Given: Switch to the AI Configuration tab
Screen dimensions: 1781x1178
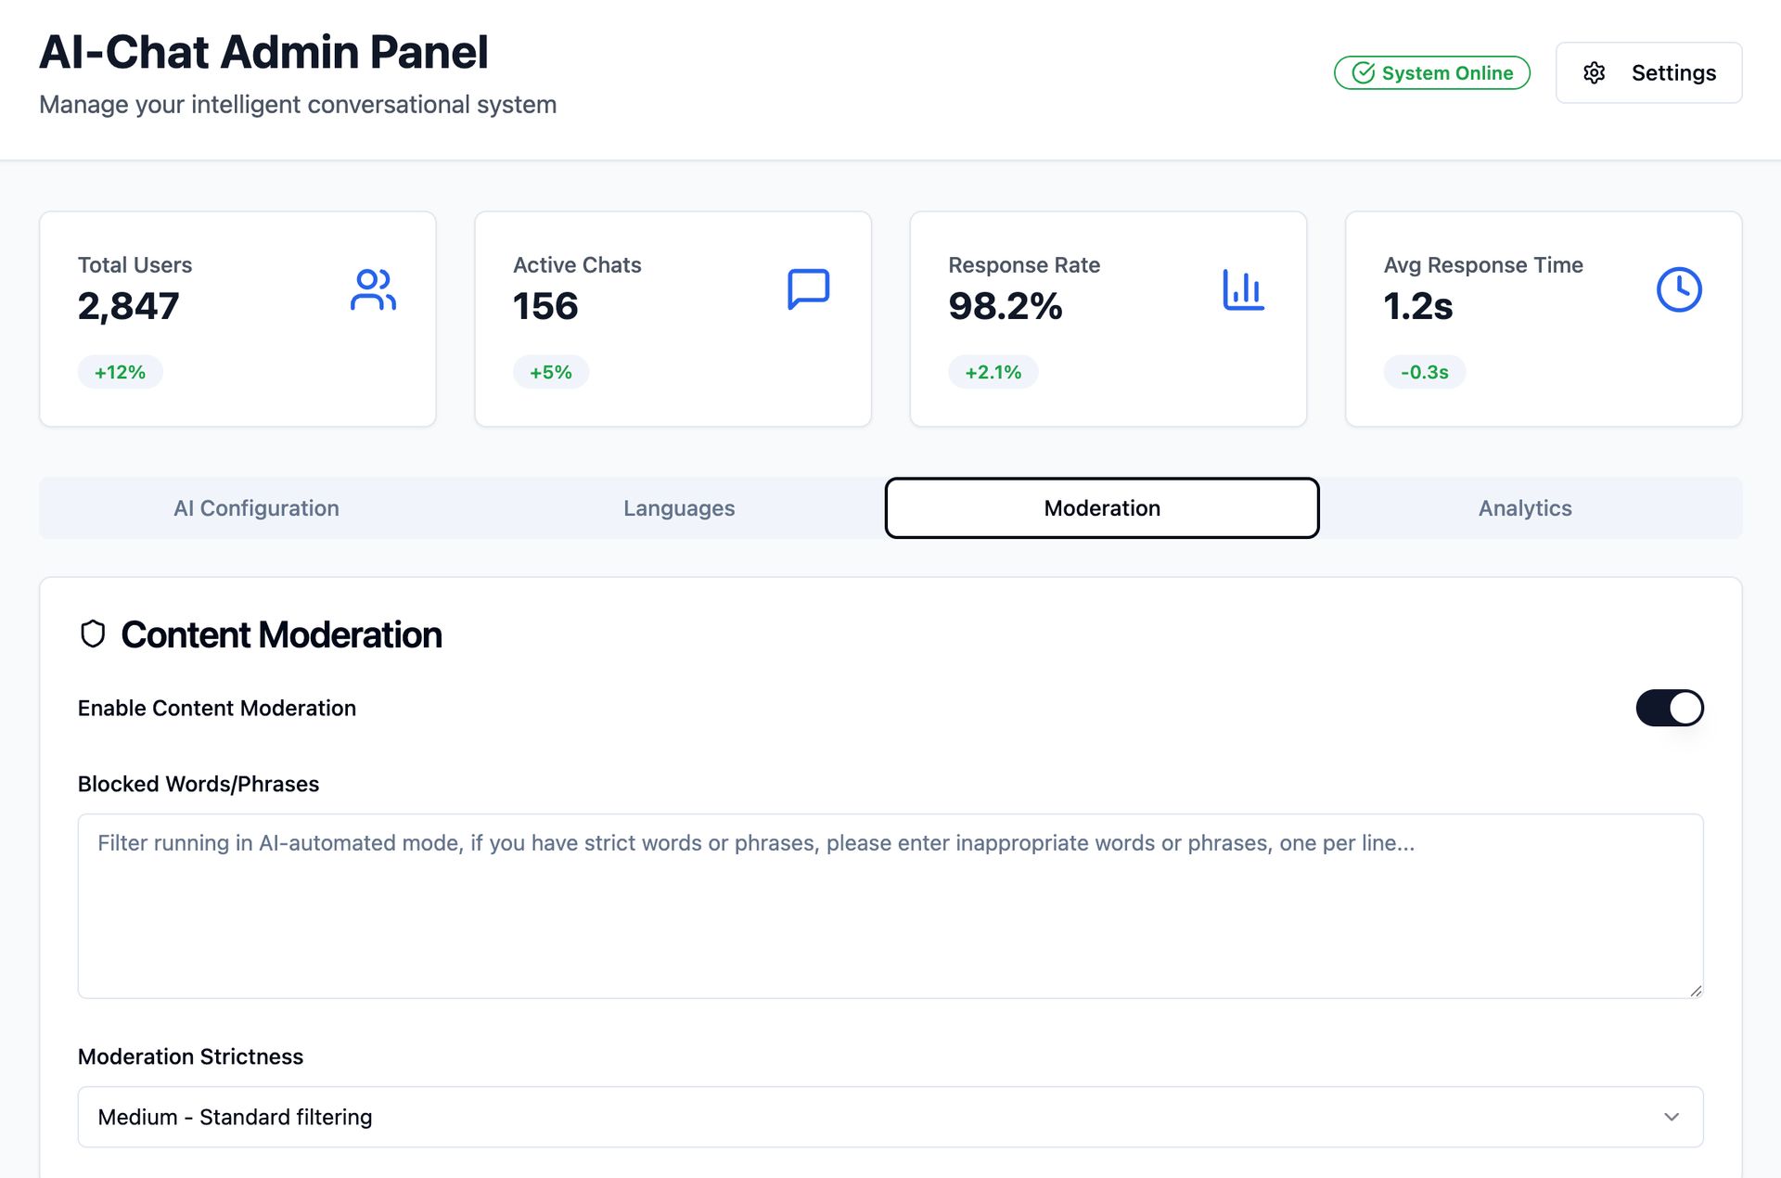Looking at the screenshot, I should [x=256, y=508].
